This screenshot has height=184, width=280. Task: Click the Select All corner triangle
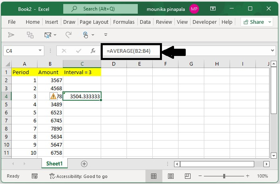pyautogui.click(x=8, y=64)
